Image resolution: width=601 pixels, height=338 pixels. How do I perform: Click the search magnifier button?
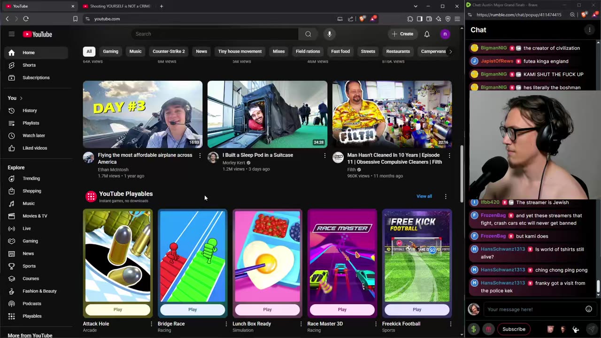(308, 34)
